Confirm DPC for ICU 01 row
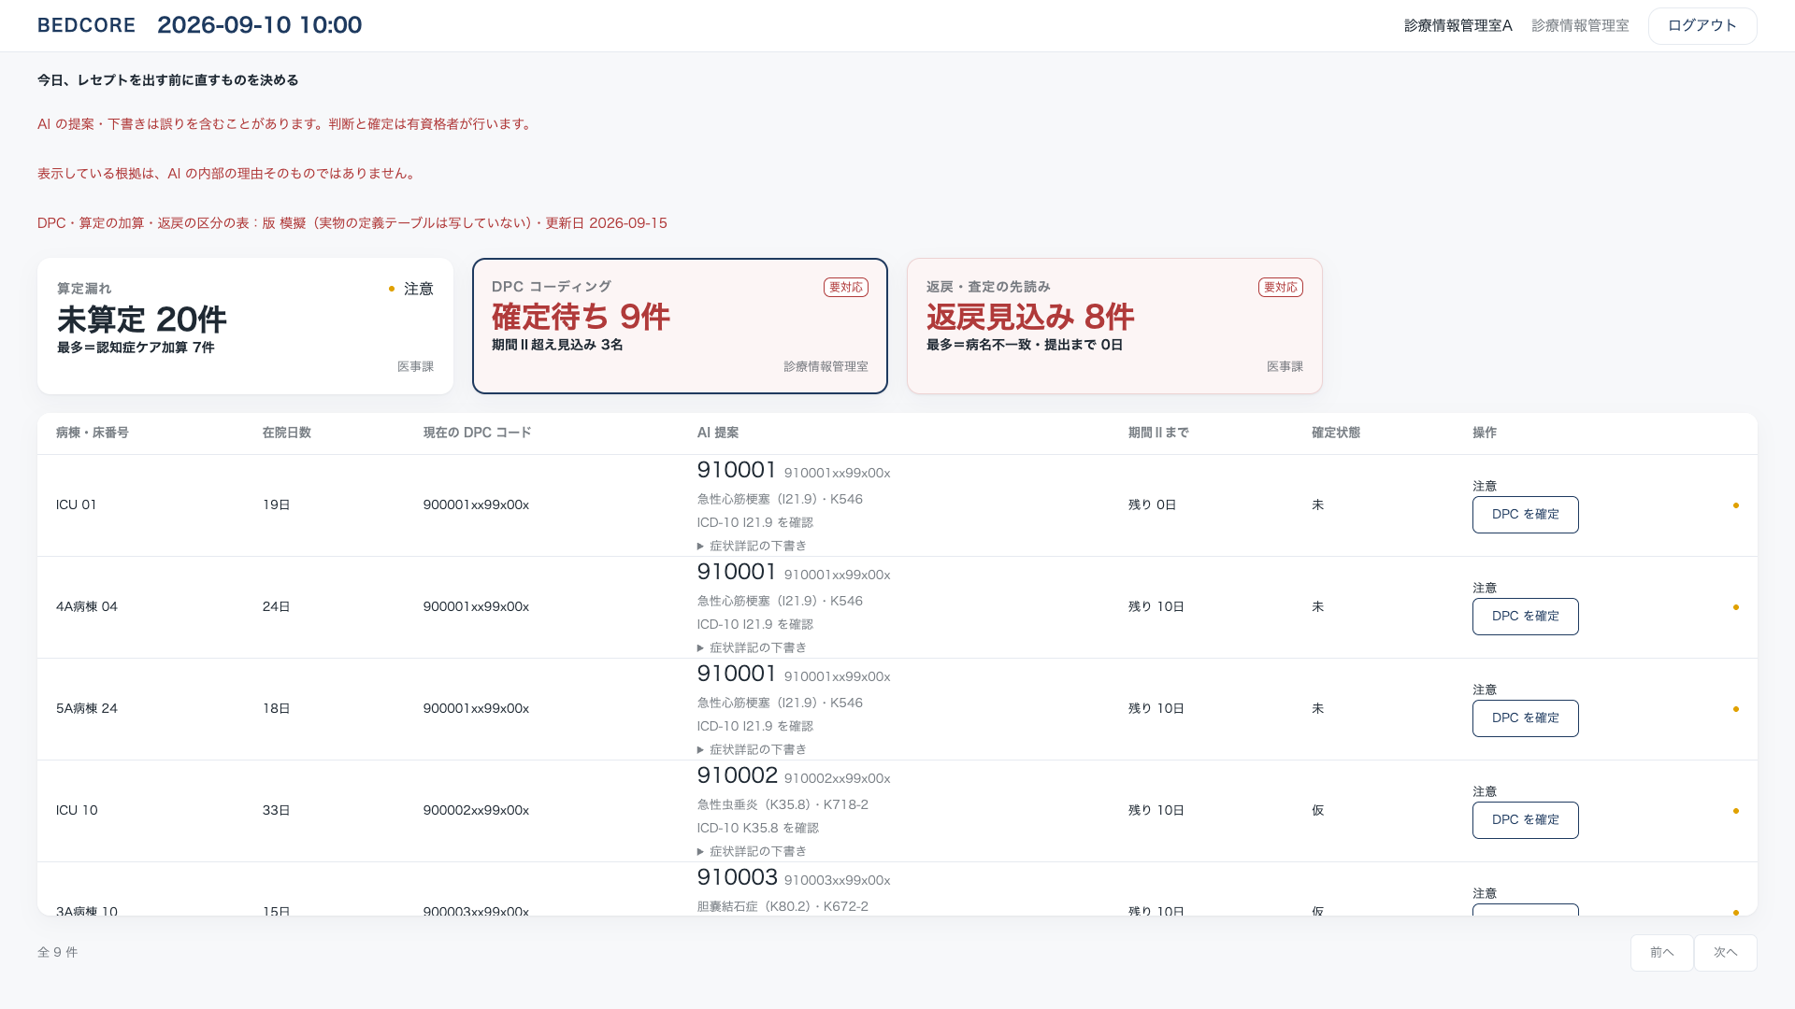Image resolution: width=1795 pixels, height=1009 pixels. 1526,515
